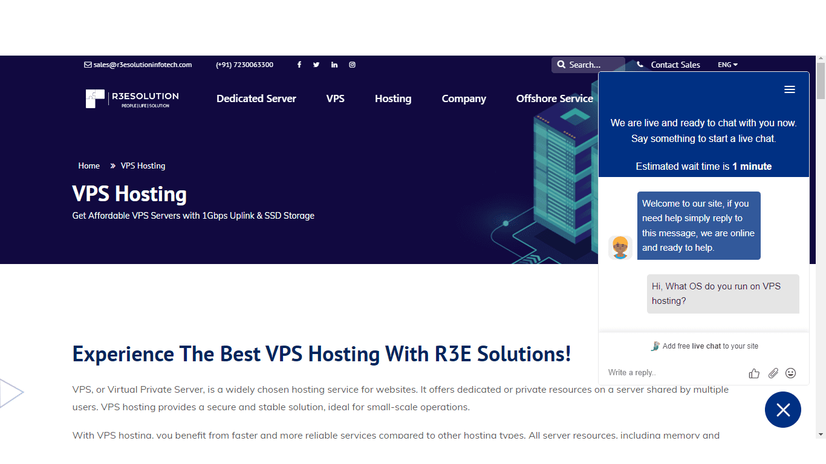Click the Contact Sales link
826x464 pixels.
click(675, 65)
